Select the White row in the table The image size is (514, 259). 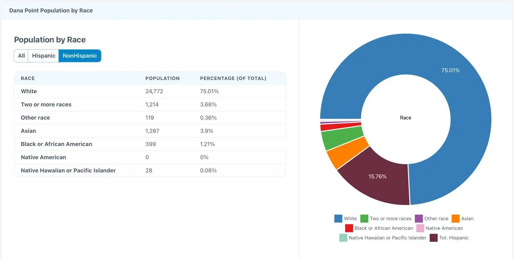150,91
